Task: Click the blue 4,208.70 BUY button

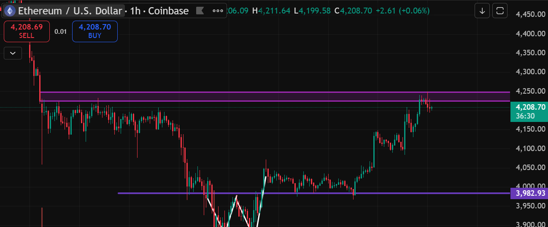Action: (95, 31)
